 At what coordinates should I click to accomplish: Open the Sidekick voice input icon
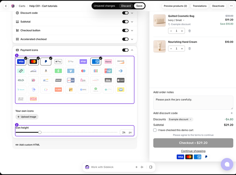pos(142,167)
